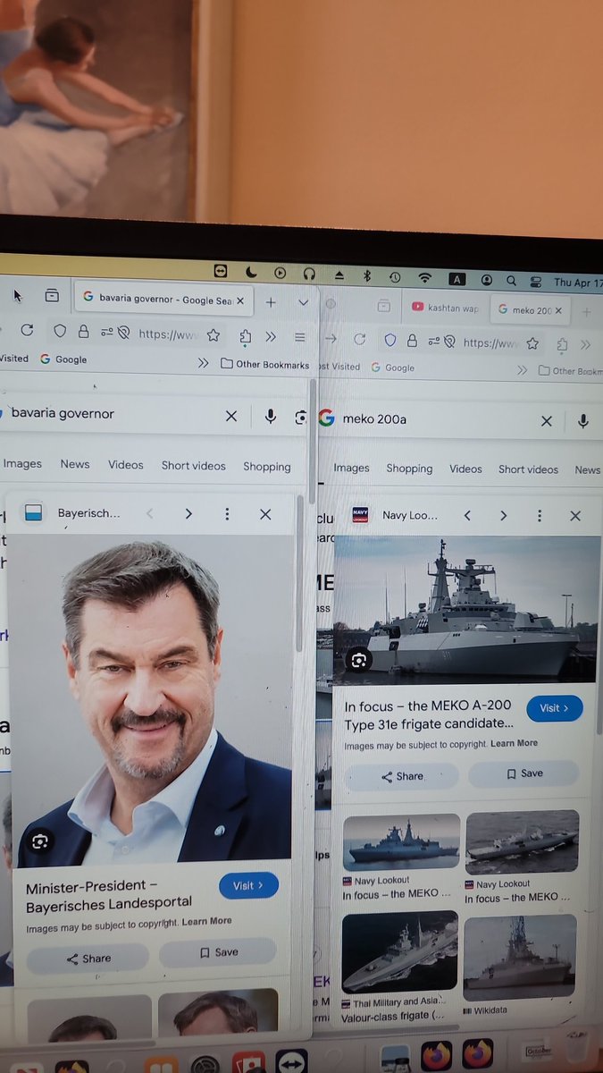Open Short videos tab in meko 200a window
603x1073 pixels.
point(528,469)
